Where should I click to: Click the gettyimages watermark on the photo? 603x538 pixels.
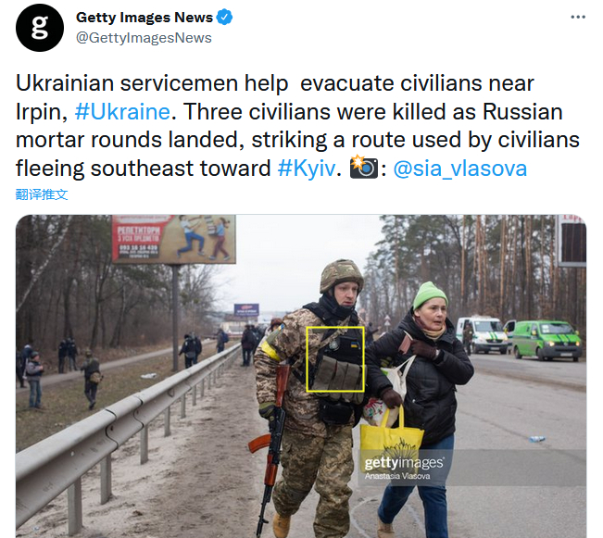coord(404,463)
